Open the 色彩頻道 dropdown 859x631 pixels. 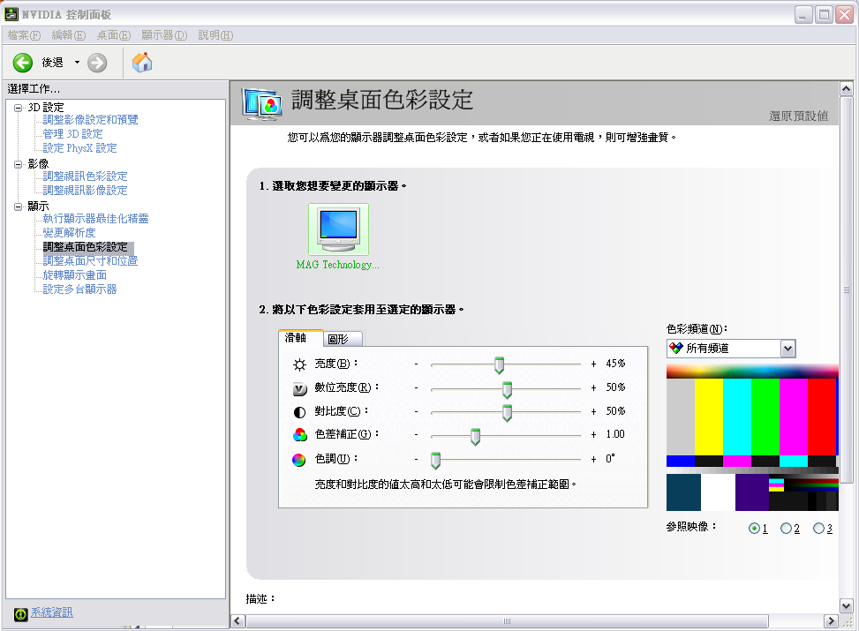pos(787,349)
